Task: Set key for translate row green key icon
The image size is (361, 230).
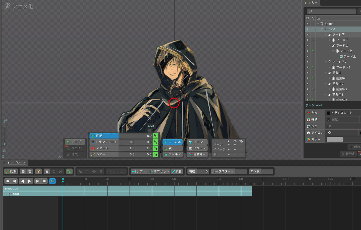Action: pos(156,142)
